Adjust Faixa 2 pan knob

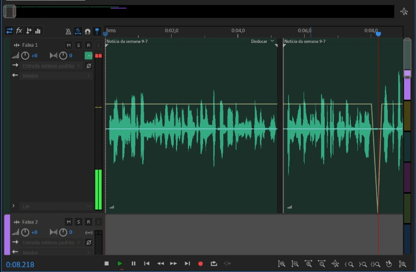click(63, 232)
